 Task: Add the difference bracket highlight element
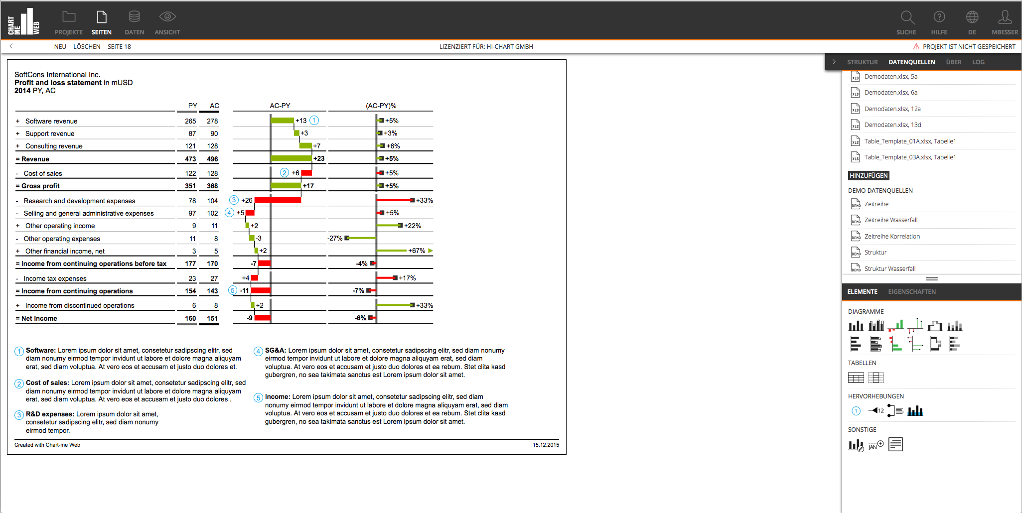[895, 411]
